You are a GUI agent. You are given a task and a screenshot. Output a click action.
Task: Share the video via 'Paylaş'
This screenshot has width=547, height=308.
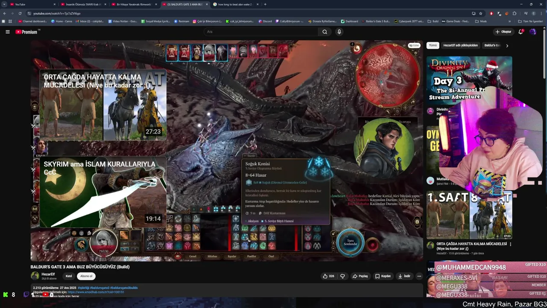pos(360,276)
